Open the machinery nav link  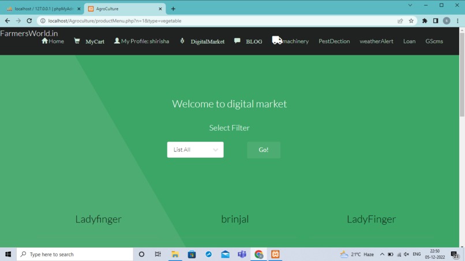click(295, 41)
